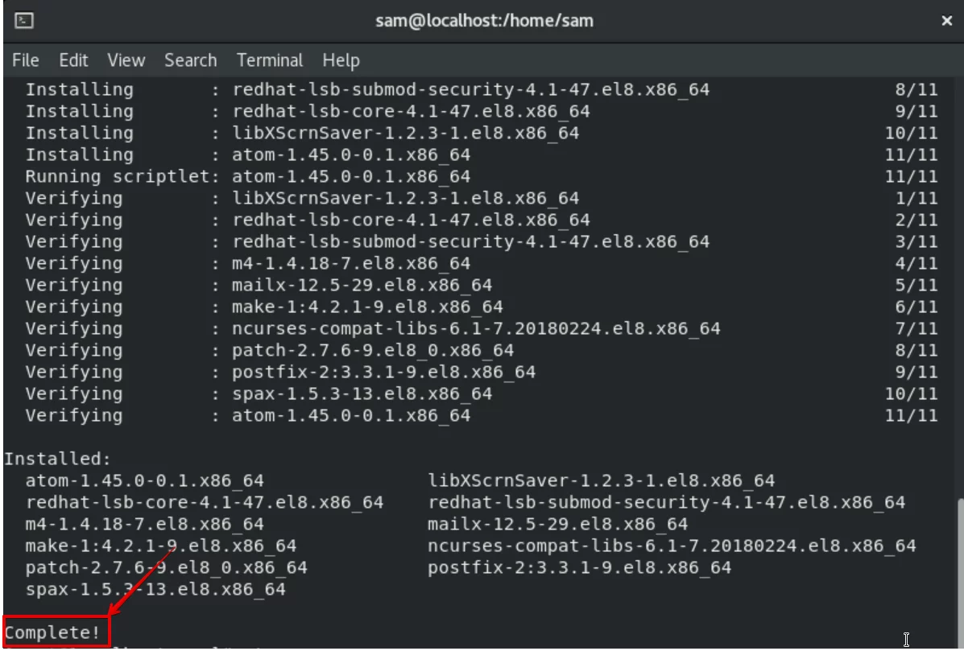Open the Edit menu
The image size is (964, 651).
pos(73,60)
